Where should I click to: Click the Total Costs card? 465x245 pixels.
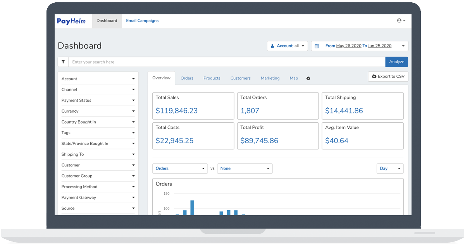coord(193,136)
